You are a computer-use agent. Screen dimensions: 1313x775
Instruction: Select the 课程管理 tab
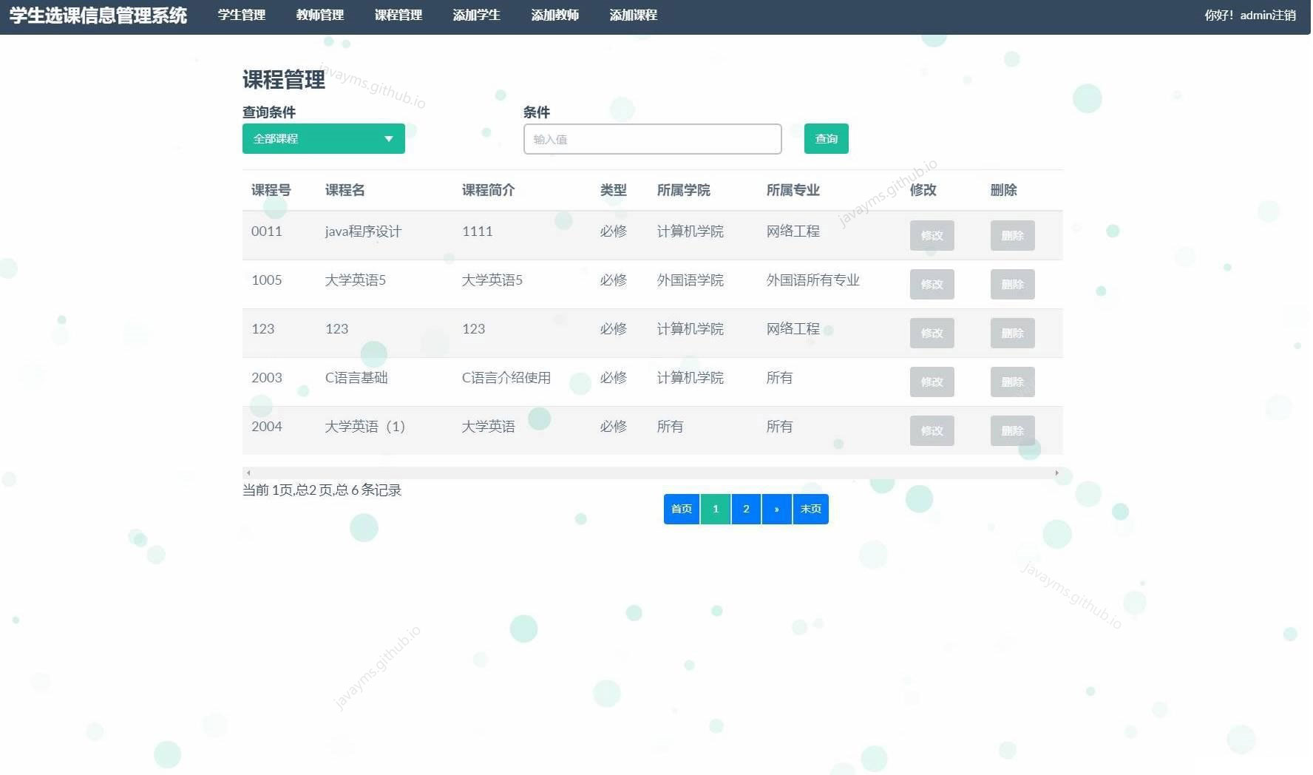(x=398, y=15)
